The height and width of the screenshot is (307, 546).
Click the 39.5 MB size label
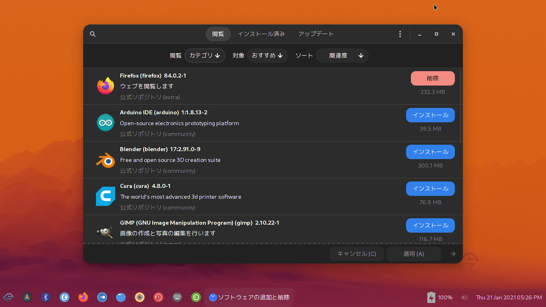(430, 129)
